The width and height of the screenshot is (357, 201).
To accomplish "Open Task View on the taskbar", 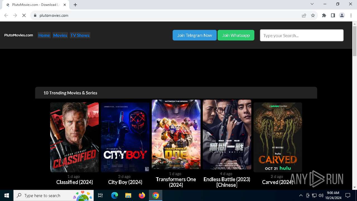I will click(100, 195).
